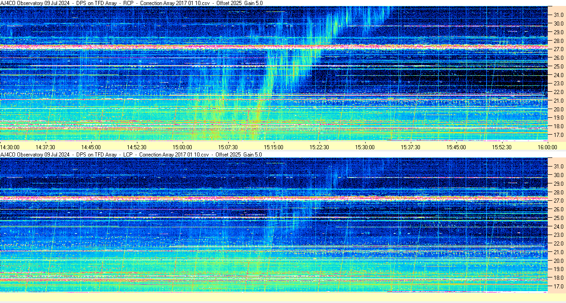Viewport: 566px width, 303px height.
Task: Select the 14:45:00 time axis label
Action: (x=91, y=147)
